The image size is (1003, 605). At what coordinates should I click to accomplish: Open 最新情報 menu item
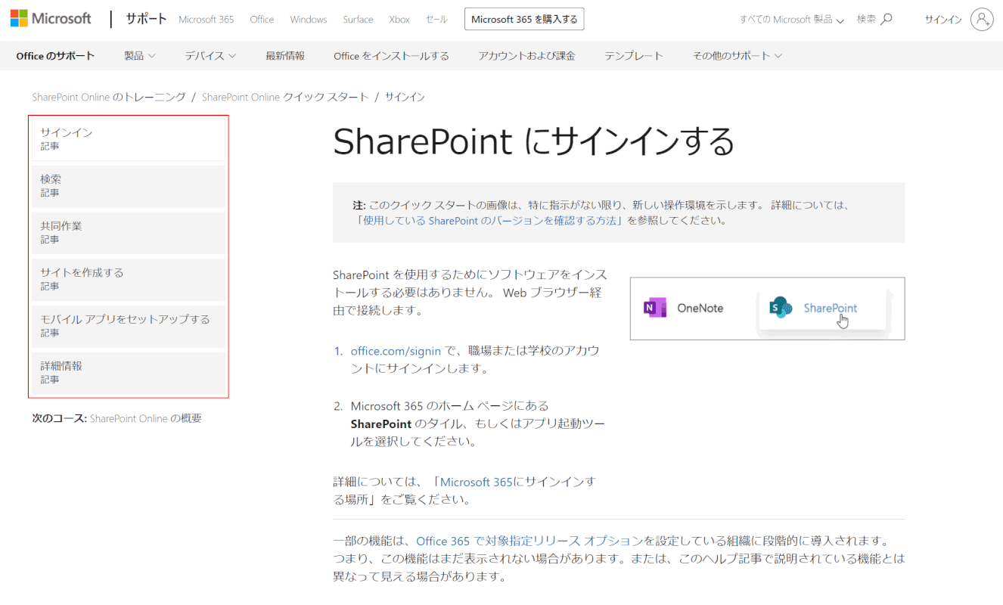click(x=285, y=56)
